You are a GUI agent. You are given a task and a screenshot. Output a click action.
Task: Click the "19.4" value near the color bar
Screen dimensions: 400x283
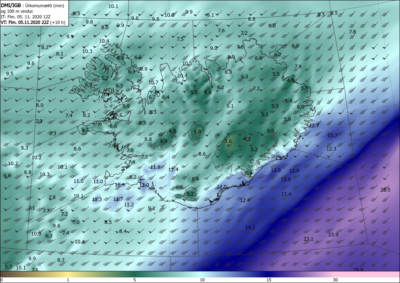pyautogui.click(x=358, y=269)
